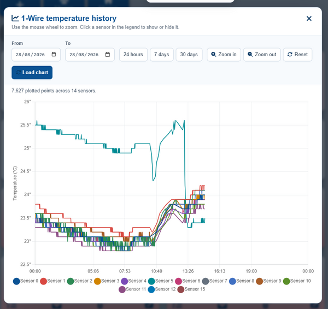Toggle Sensor 0 in legend
The width and height of the screenshot is (328, 309).
[26, 281]
